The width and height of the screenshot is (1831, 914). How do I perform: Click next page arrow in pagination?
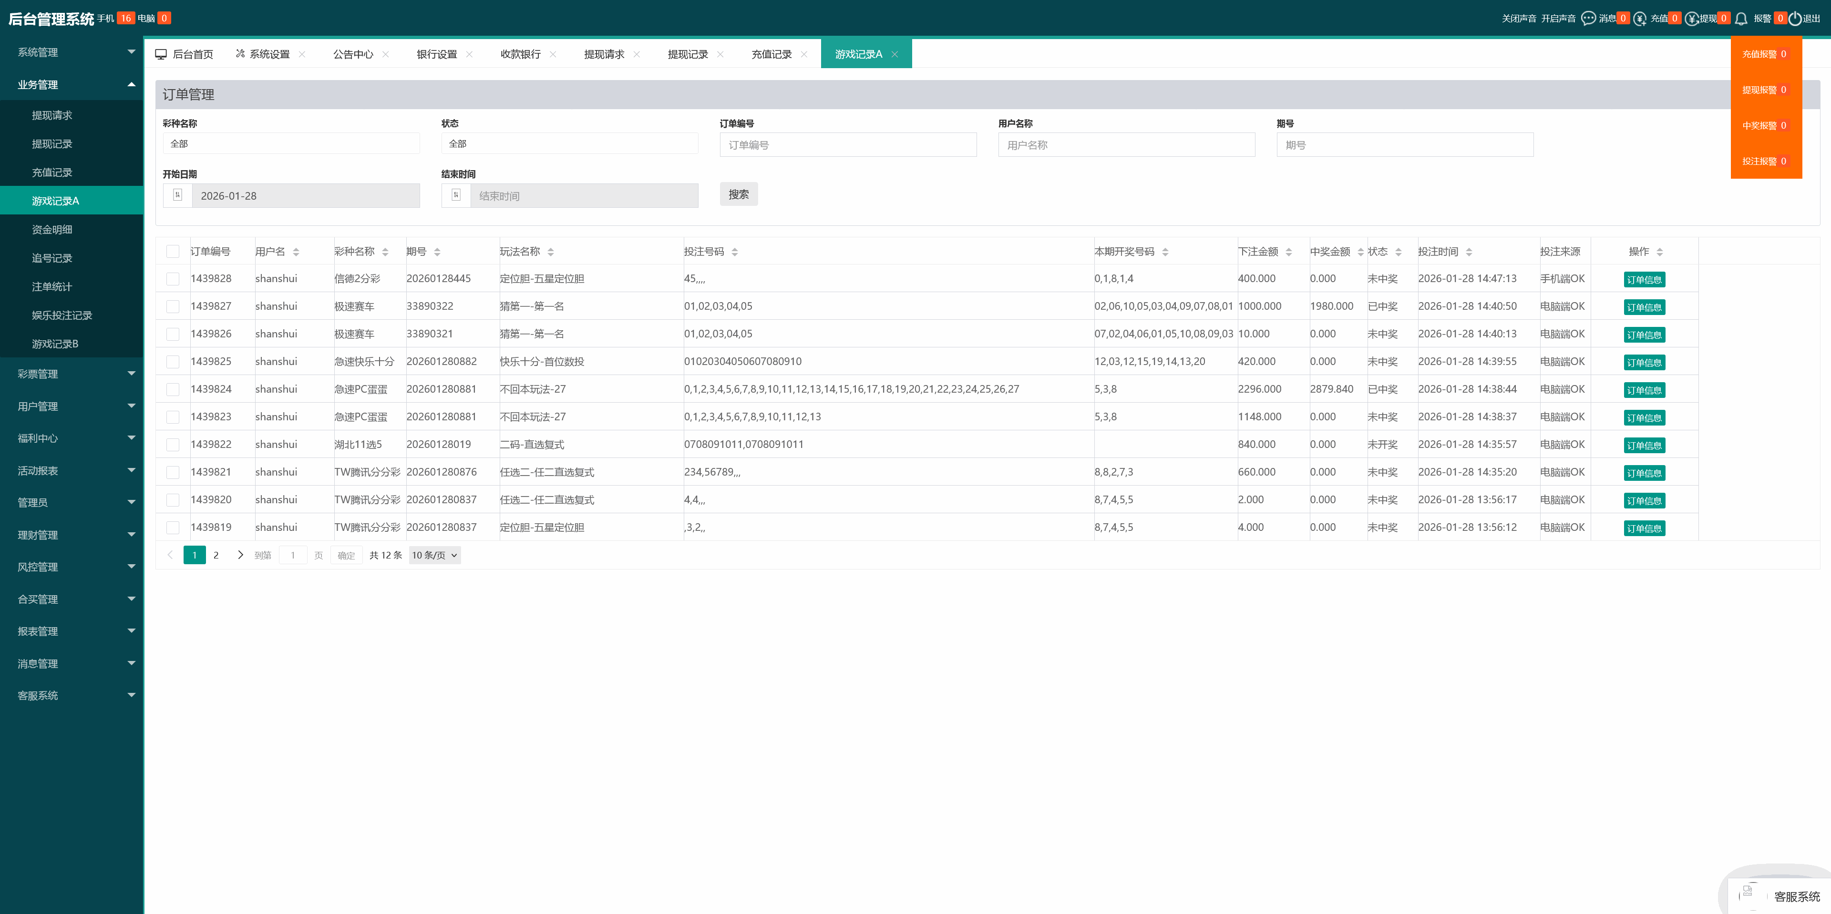(240, 555)
